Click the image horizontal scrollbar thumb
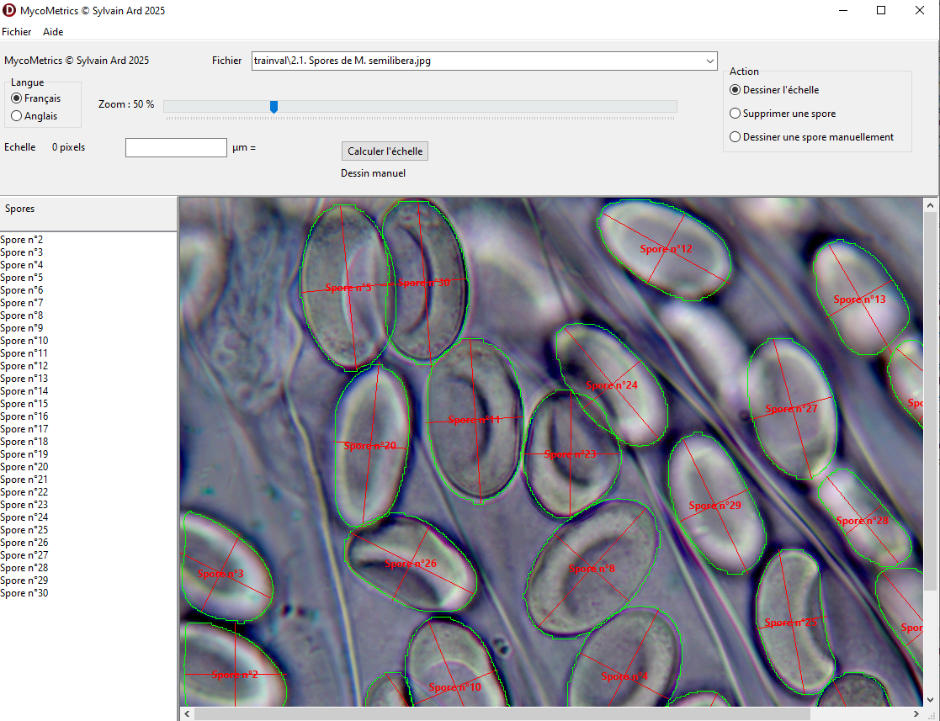The width and height of the screenshot is (940, 721). (x=502, y=713)
